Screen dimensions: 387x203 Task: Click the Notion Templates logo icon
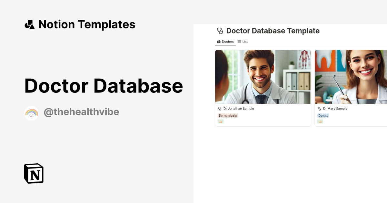click(30, 24)
